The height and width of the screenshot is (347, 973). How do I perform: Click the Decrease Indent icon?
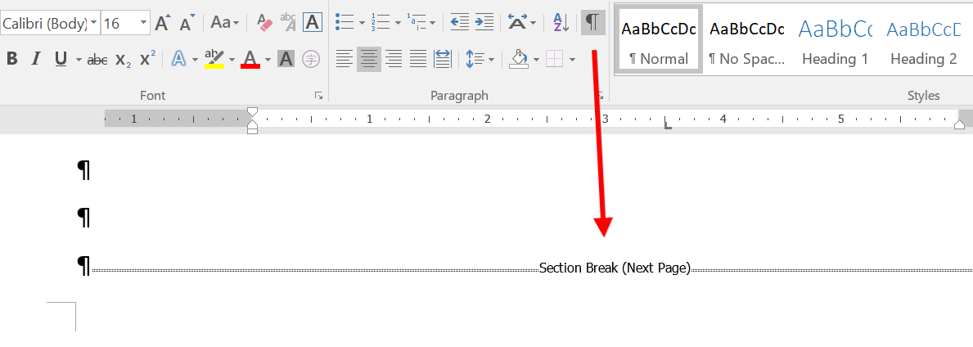[x=459, y=23]
